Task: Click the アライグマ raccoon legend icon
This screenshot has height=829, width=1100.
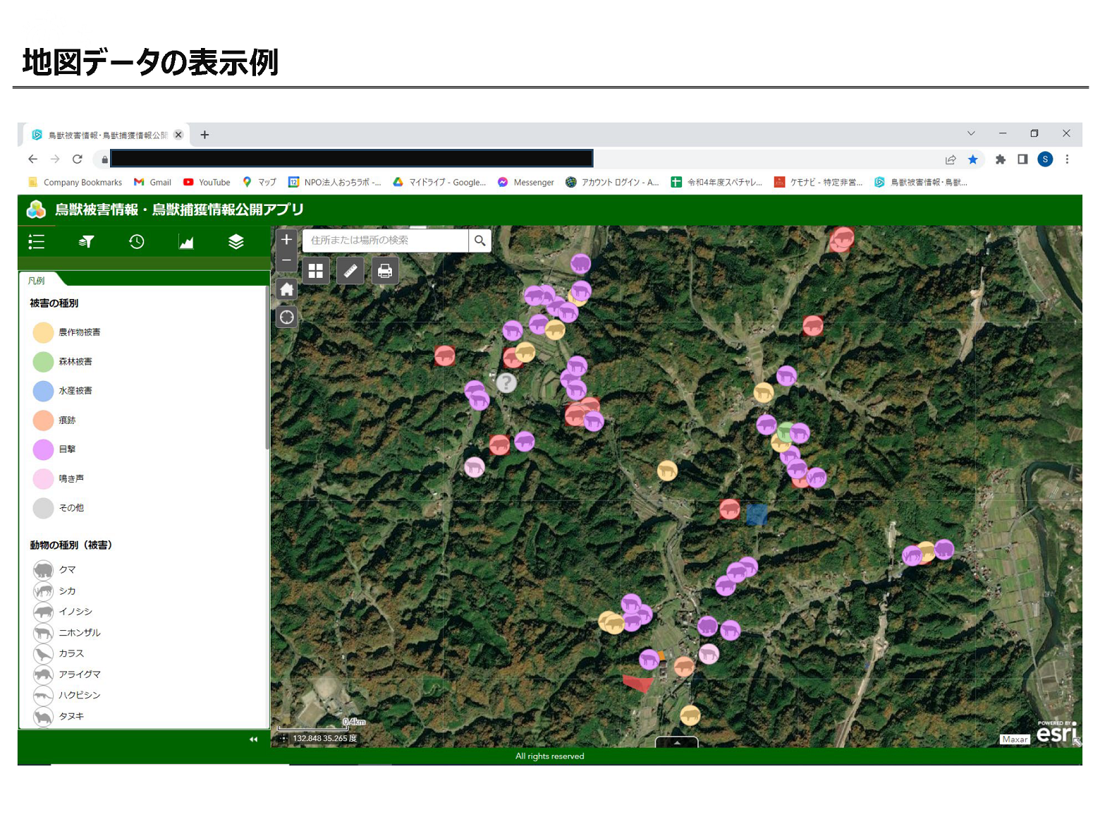Action: (43, 674)
